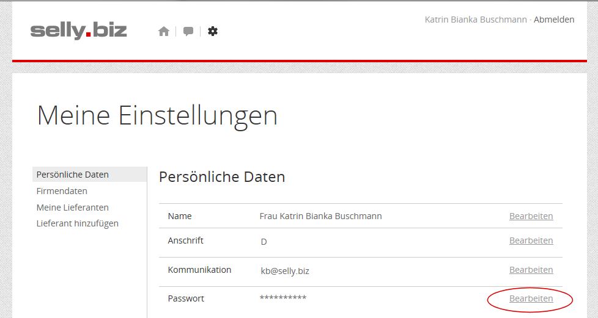
Task: Open settings via the gear icon
Action: [x=213, y=31]
